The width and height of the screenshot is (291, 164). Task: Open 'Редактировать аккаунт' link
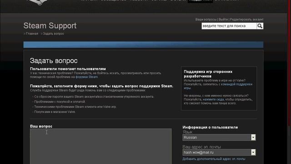(246, 19)
